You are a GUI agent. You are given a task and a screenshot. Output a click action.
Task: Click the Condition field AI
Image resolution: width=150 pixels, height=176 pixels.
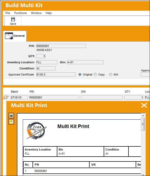(46, 68)
